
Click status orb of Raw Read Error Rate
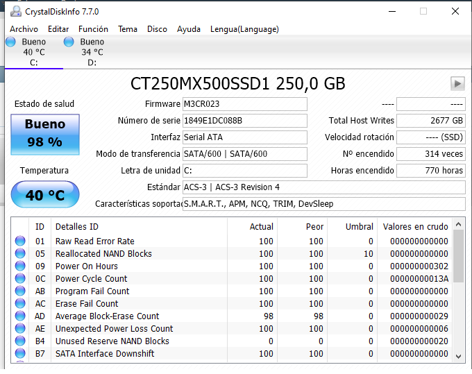(x=20, y=241)
